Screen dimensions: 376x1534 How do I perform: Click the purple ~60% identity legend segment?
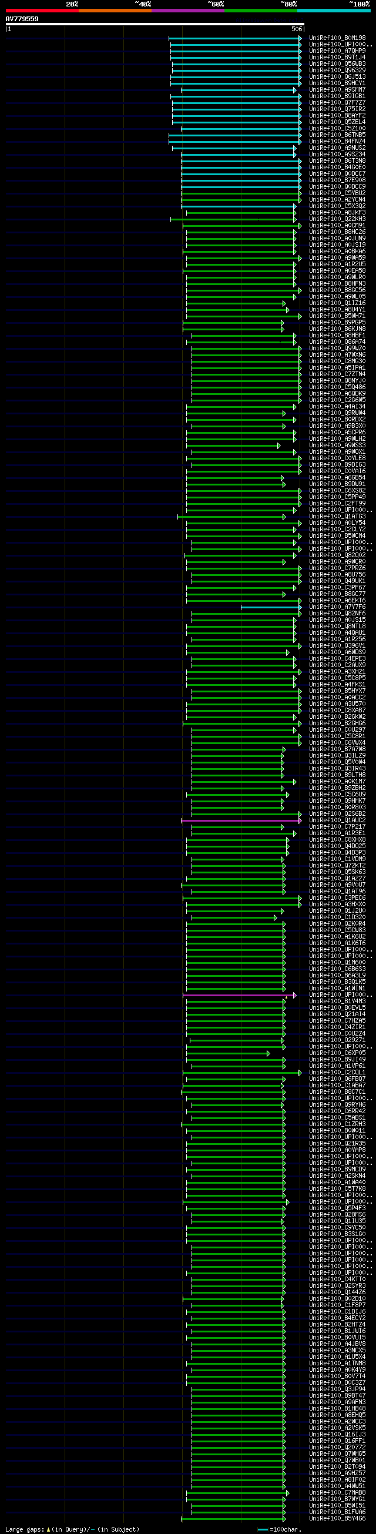[188, 10]
